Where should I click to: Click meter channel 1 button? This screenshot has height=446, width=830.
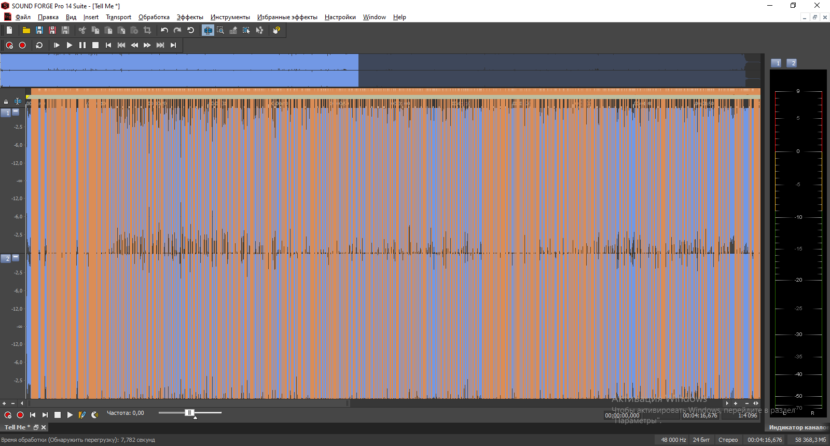pyautogui.click(x=777, y=63)
